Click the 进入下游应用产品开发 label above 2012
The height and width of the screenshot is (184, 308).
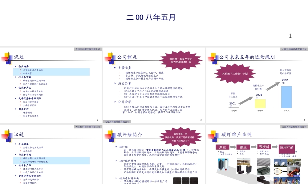coord(286,72)
